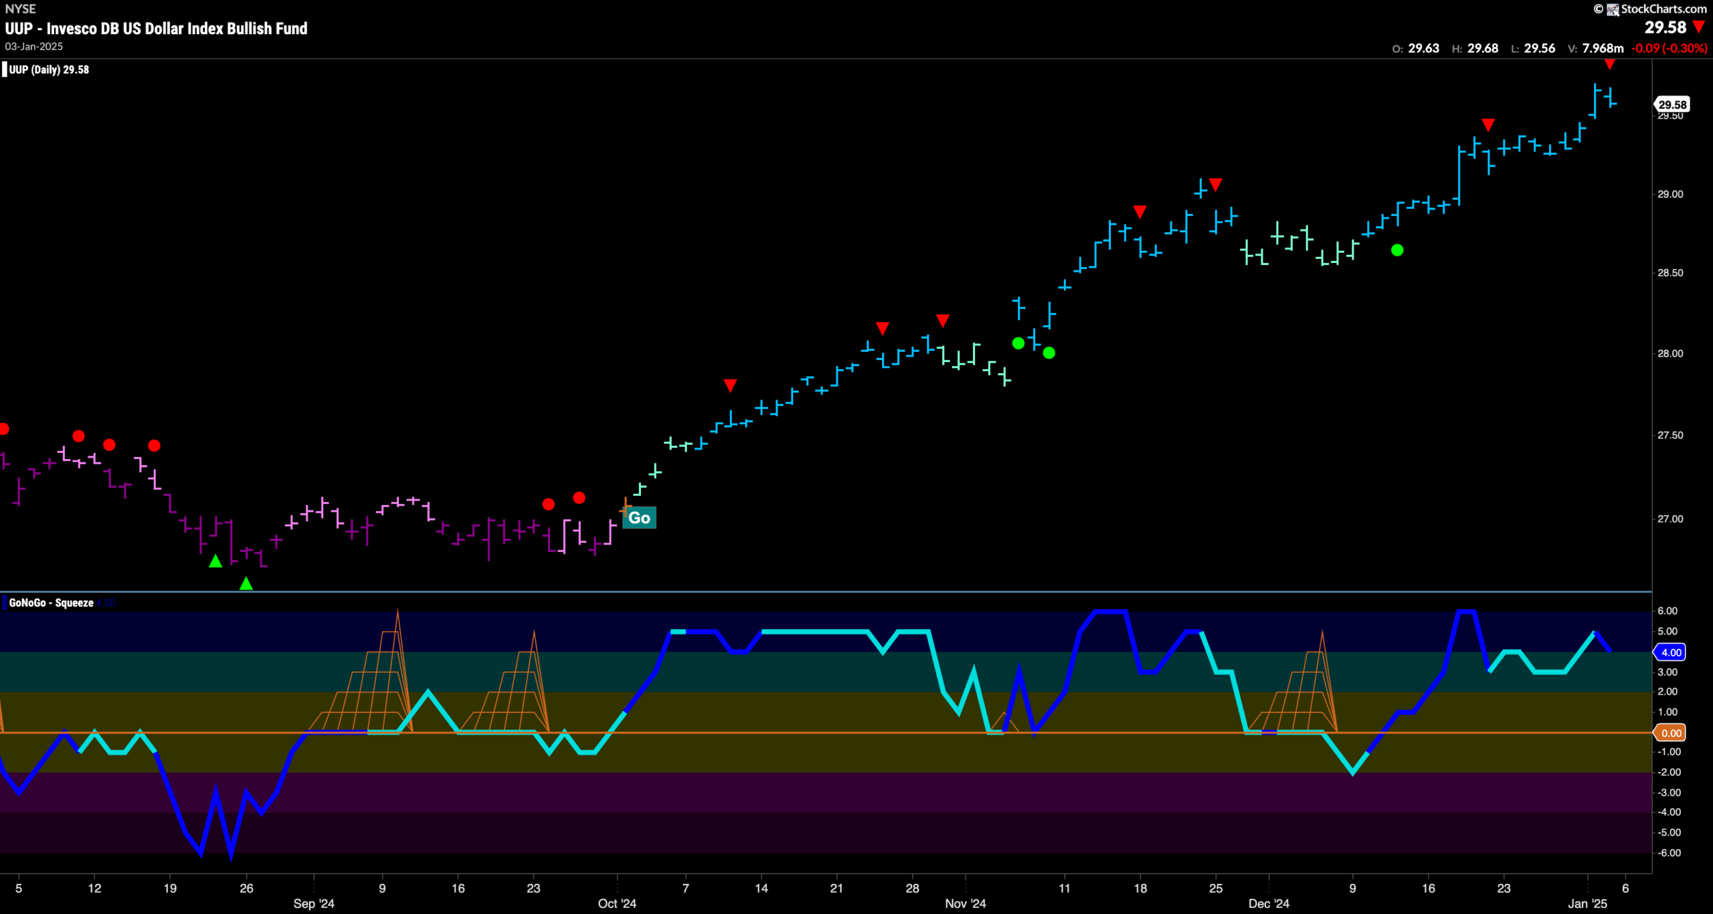
Task: Click the red down triangle above latest bar
Action: click(x=1609, y=64)
